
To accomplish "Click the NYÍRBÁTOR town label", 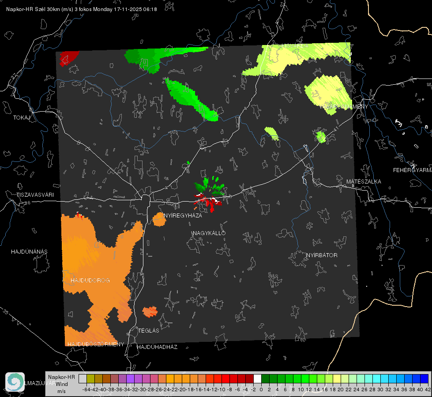I will point(322,255).
